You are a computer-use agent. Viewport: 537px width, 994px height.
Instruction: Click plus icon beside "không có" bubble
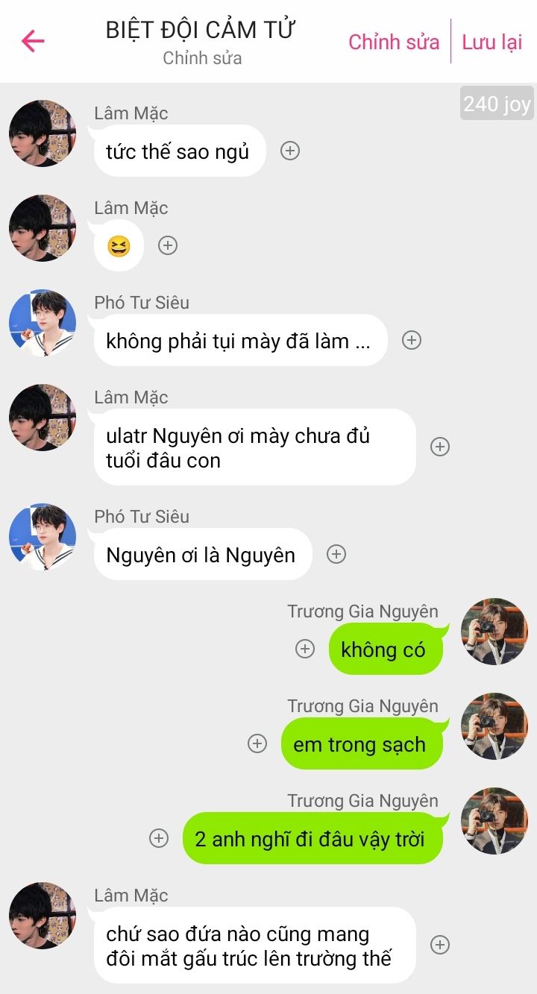305,649
